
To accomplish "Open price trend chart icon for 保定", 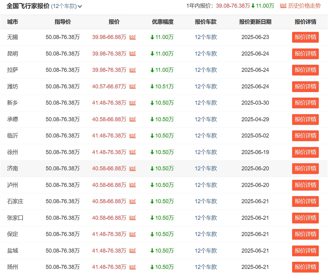I will [x=133, y=234].
